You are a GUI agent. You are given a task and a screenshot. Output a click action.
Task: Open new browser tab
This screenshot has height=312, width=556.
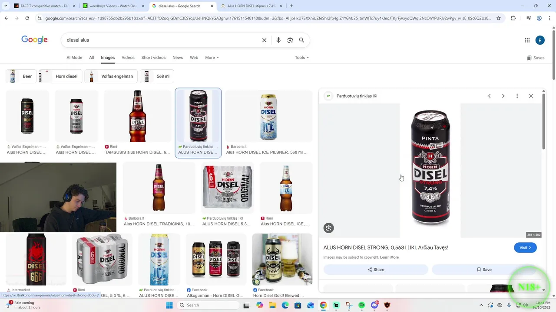tap(291, 6)
